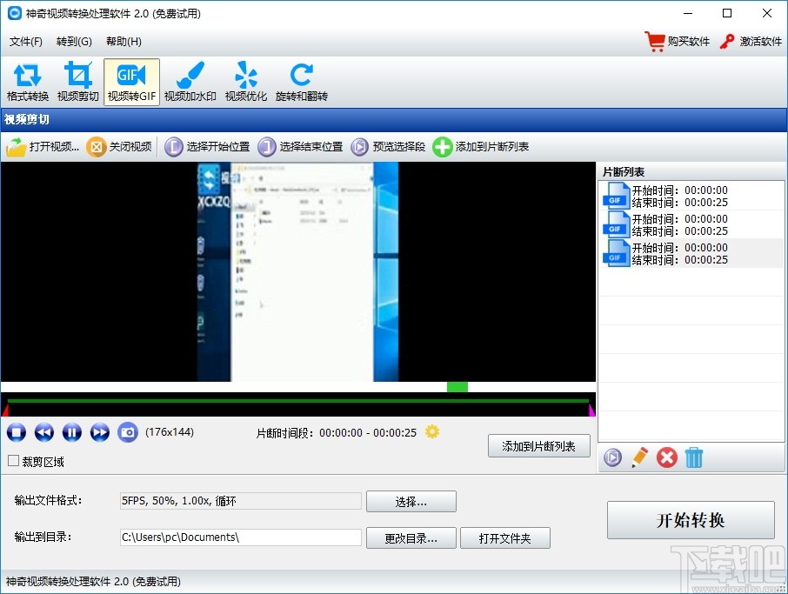Viewport: 788px width, 594px height.
Task: Click the green timeline selection bar
Action: point(298,401)
